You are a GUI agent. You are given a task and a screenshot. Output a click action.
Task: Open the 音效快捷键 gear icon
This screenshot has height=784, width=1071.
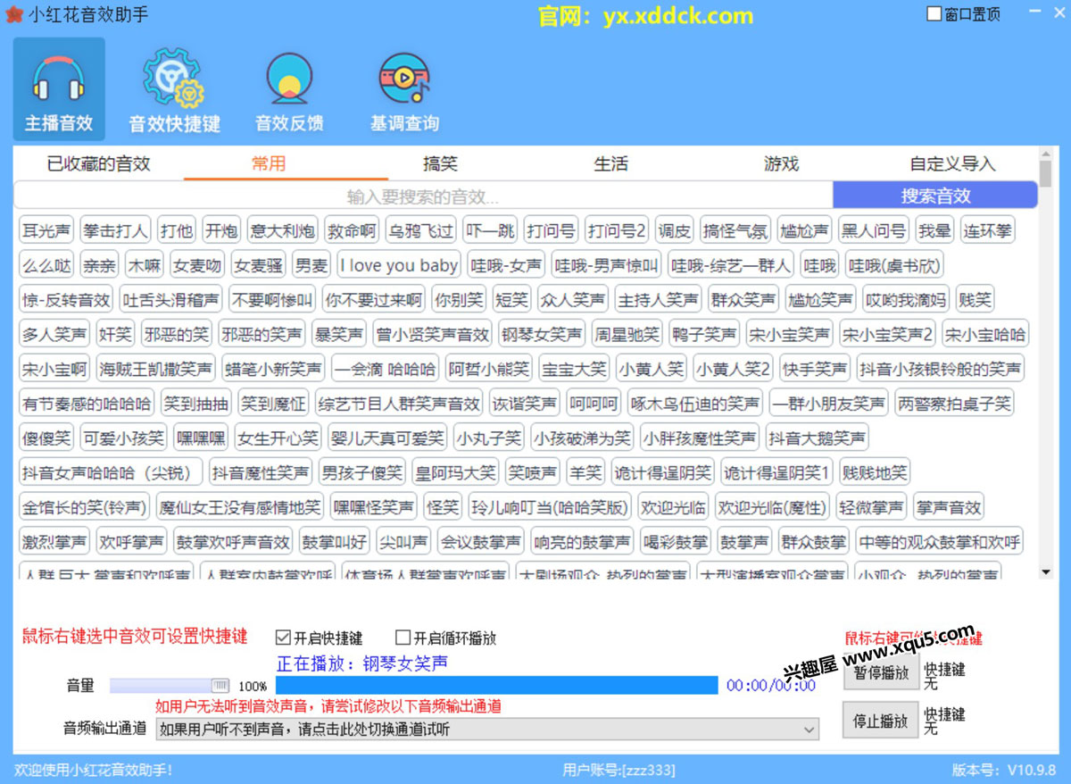(x=174, y=89)
